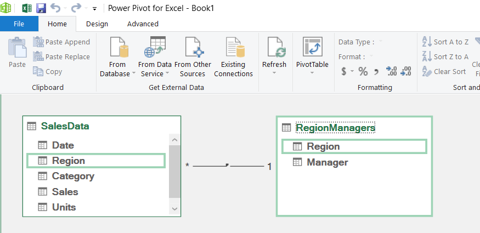Open From Data Service menu
This screenshot has height=233, width=480.
155,57
